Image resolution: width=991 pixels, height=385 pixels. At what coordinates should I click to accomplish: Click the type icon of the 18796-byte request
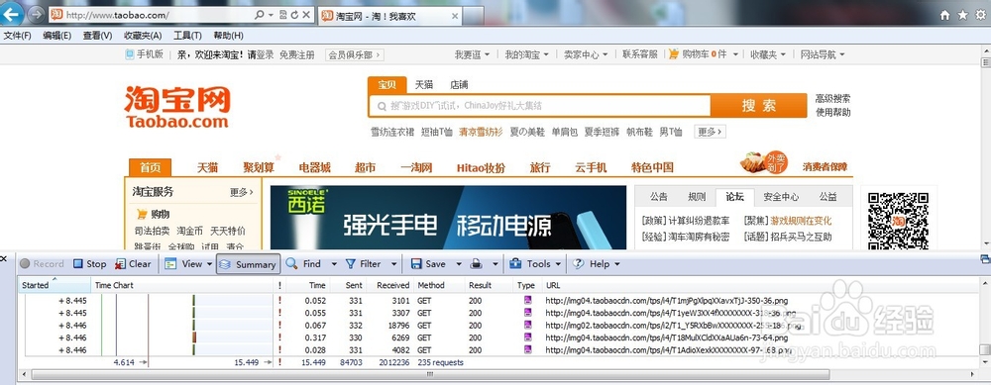pyautogui.click(x=527, y=325)
